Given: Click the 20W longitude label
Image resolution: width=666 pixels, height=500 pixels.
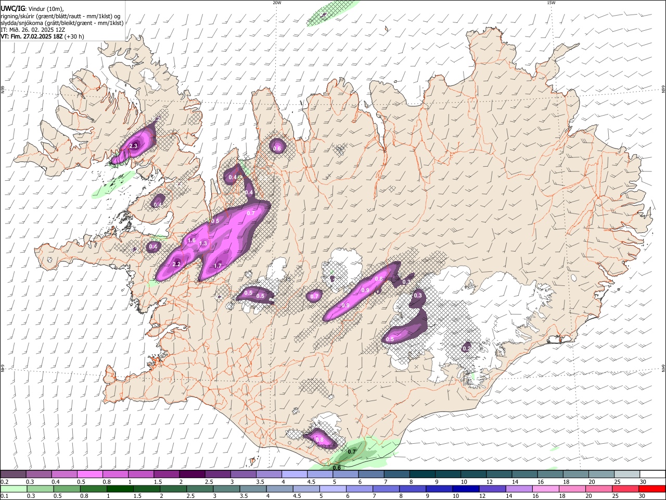Looking at the screenshot, I should pos(277,3).
